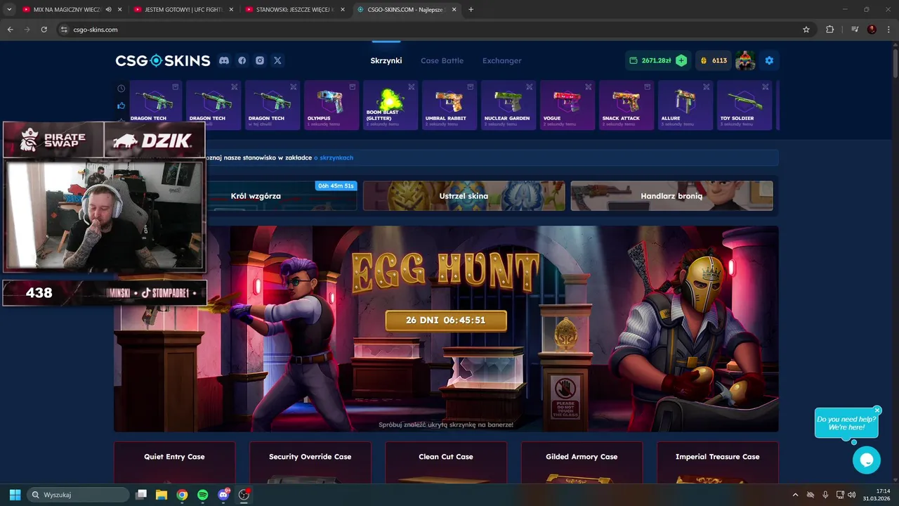The height and width of the screenshot is (506, 899).
Task: View site information icon in address bar
Action: 64,30
